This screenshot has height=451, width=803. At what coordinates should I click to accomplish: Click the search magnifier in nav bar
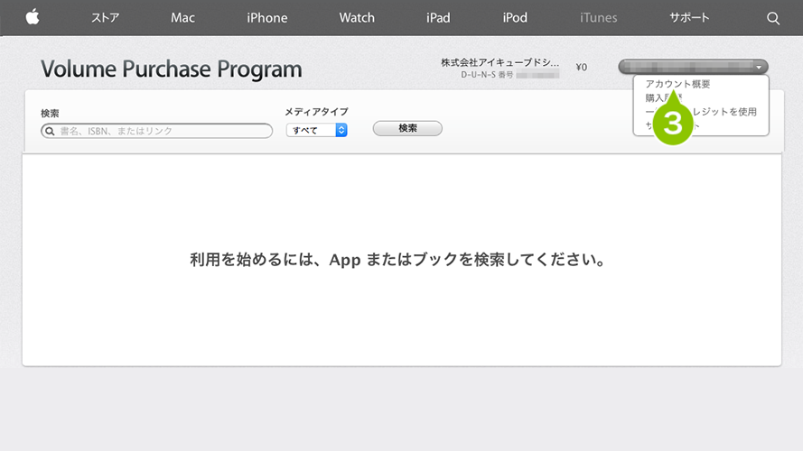coord(773,18)
